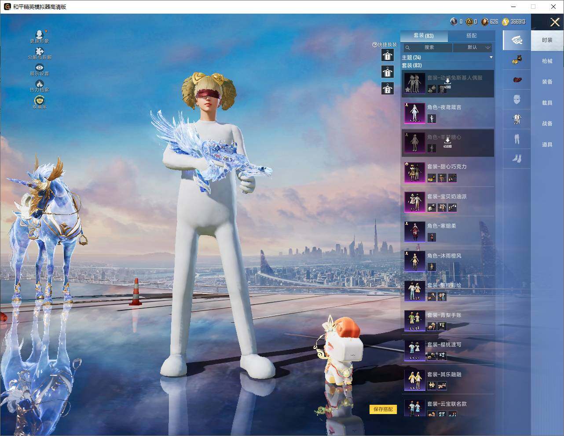Select the face mask category icon

pyautogui.click(x=517, y=99)
